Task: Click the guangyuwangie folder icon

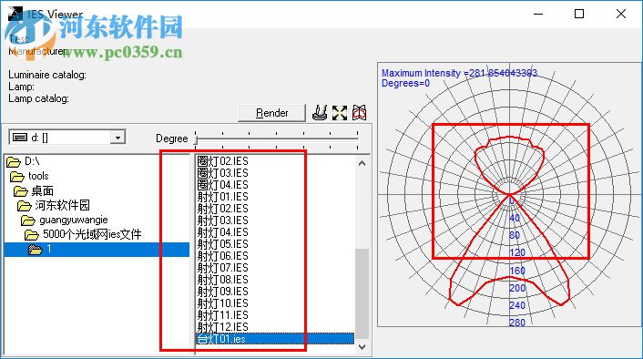Action: pyautogui.click(x=28, y=221)
